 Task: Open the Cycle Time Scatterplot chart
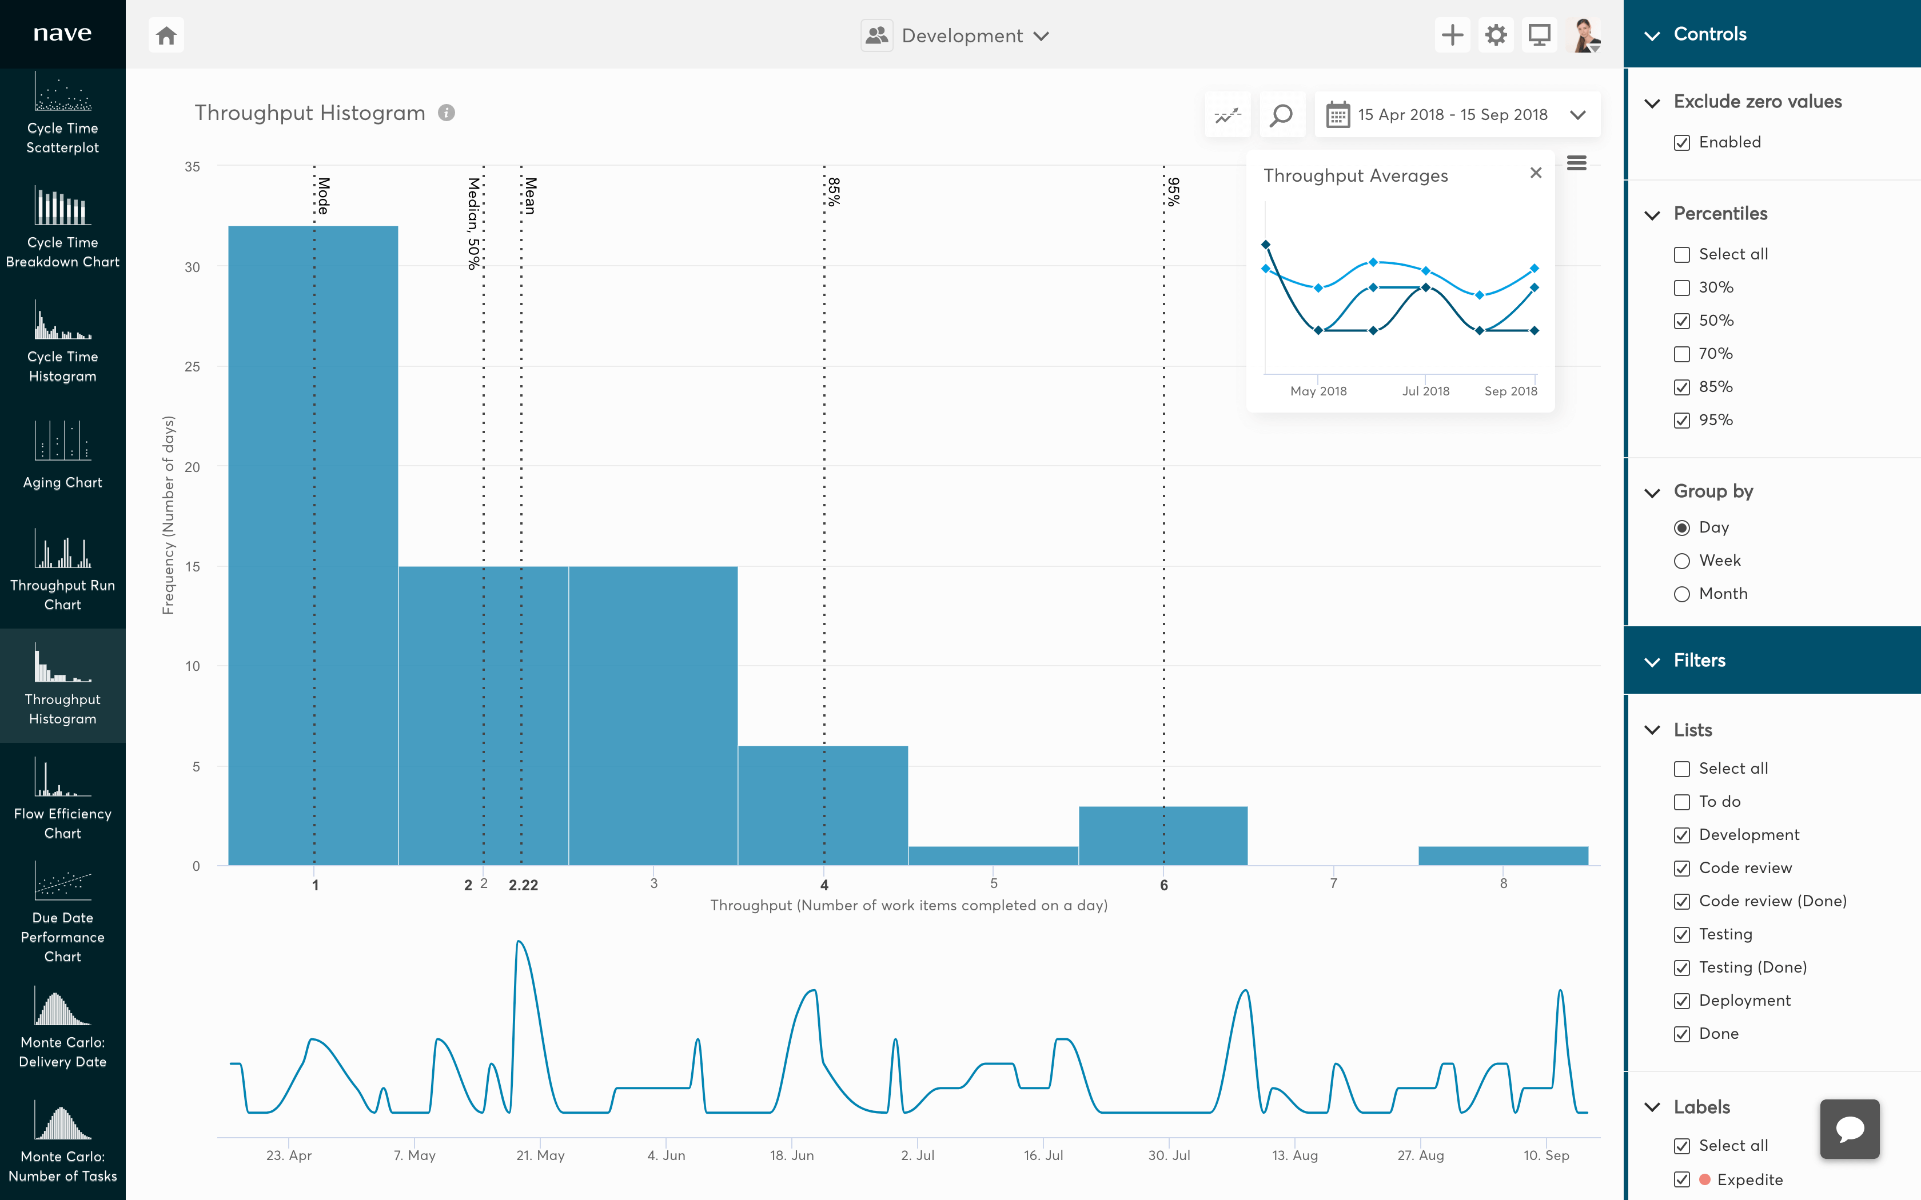click(63, 115)
